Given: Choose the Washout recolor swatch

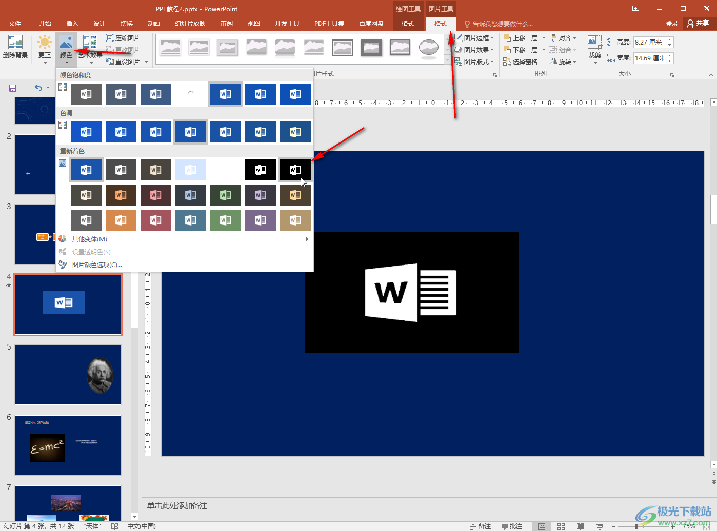Looking at the screenshot, I should [x=191, y=170].
